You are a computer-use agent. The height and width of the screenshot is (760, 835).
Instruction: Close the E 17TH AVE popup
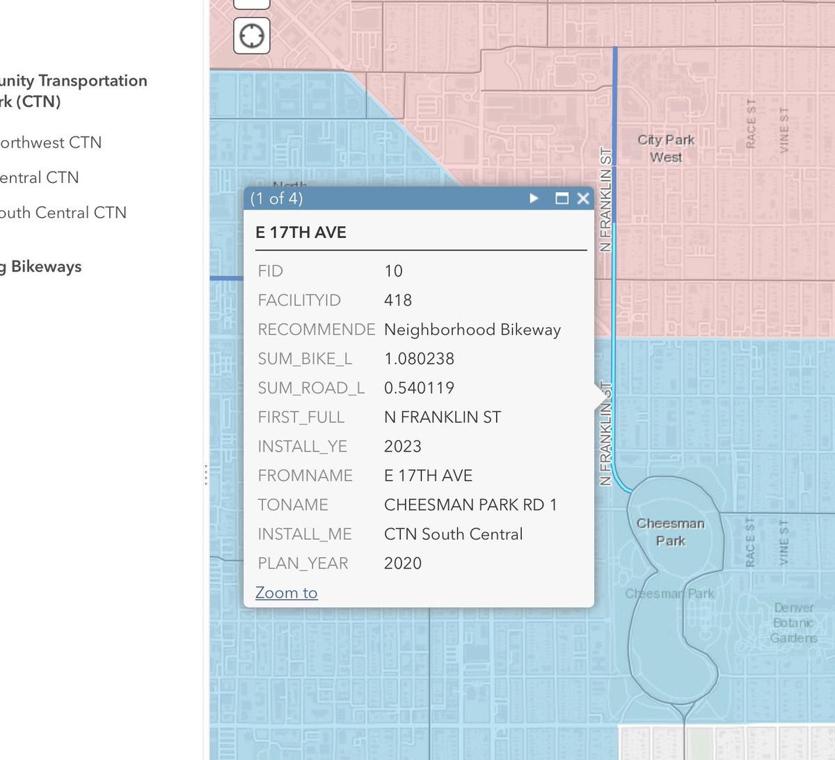(583, 198)
